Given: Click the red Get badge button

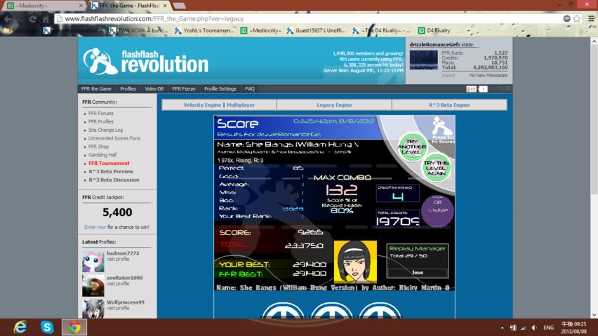Looking at the screenshot, I should (471, 89).
